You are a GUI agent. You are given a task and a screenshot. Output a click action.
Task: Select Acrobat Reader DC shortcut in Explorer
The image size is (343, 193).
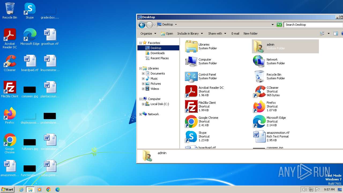coord(217,91)
